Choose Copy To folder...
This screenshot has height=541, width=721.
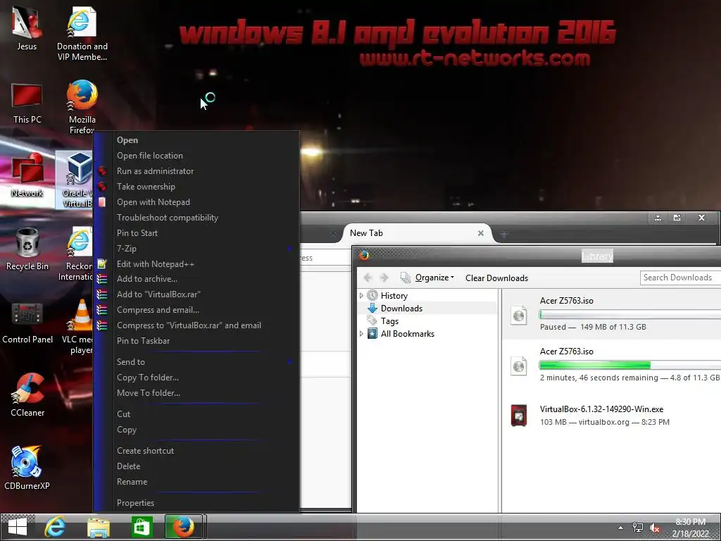(196, 378)
